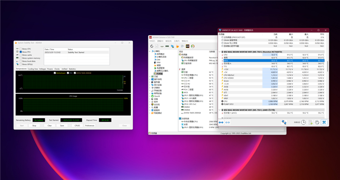Click the HWiNFO sensor list vertical scrollbar

pyautogui.click(x=327, y=66)
